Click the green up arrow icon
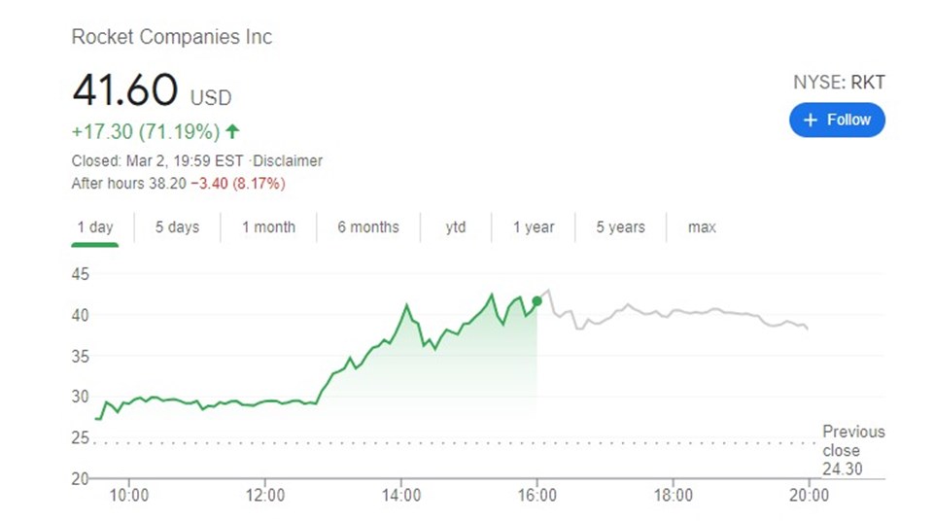 (232, 130)
